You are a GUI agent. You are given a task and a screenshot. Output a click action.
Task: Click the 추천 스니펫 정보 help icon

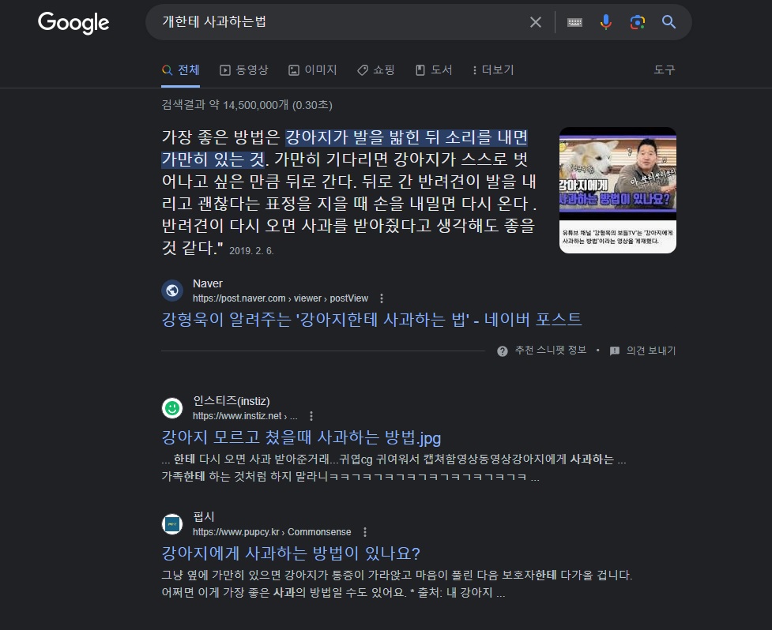(503, 351)
